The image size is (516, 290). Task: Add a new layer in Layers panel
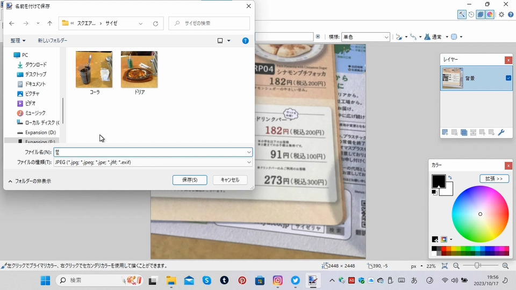[x=445, y=132]
